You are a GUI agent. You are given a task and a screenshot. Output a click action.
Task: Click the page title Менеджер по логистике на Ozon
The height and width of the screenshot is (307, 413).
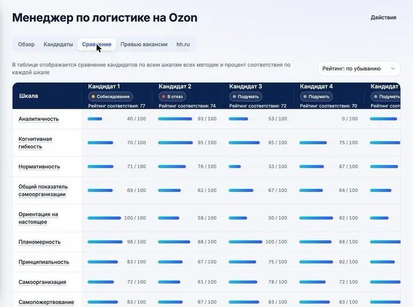click(x=105, y=18)
